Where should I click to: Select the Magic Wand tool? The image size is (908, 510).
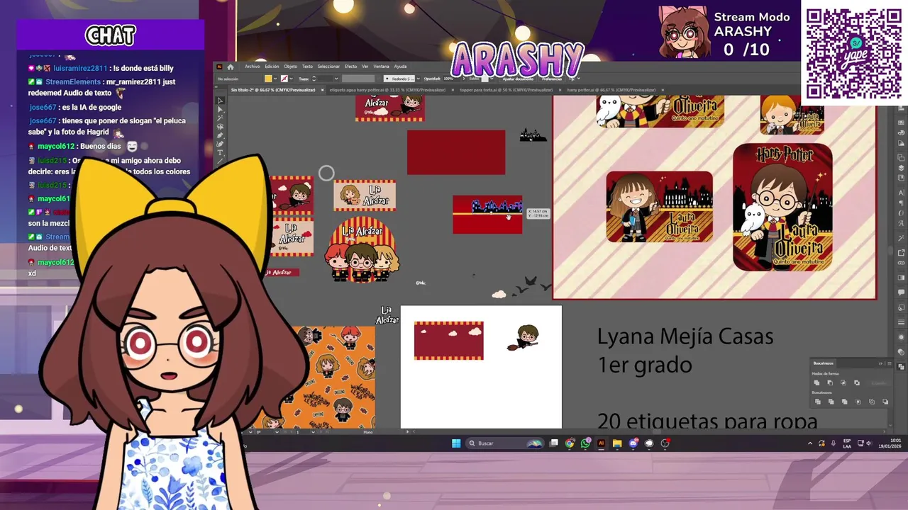pos(220,118)
